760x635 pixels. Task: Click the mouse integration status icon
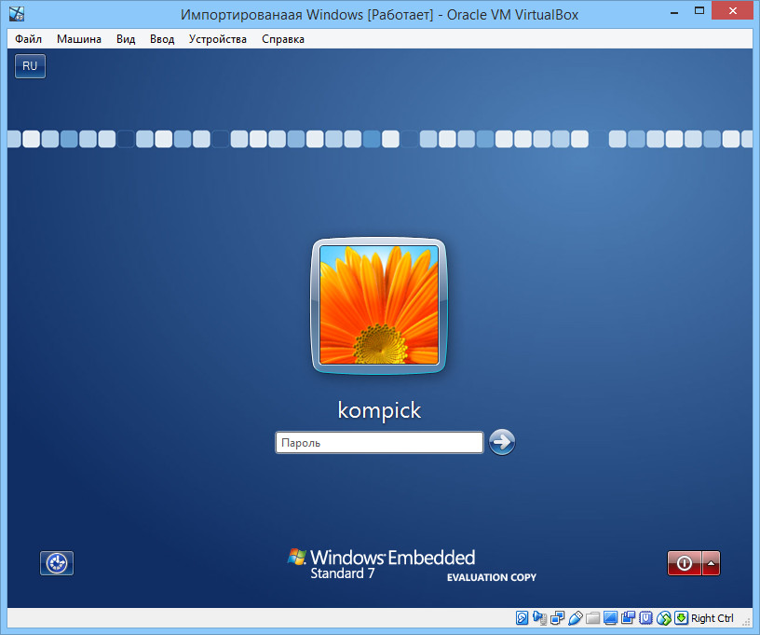pos(663,618)
